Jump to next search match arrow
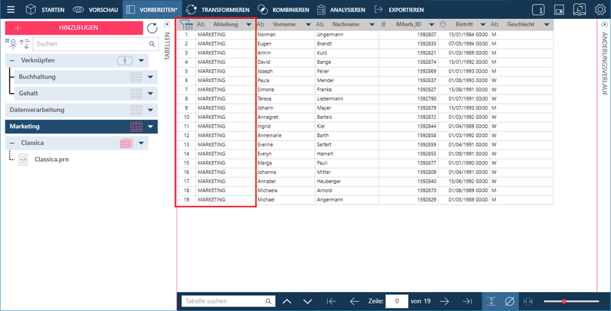Image resolution: width=611 pixels, height=311 pixels. (x=308, y=301)
